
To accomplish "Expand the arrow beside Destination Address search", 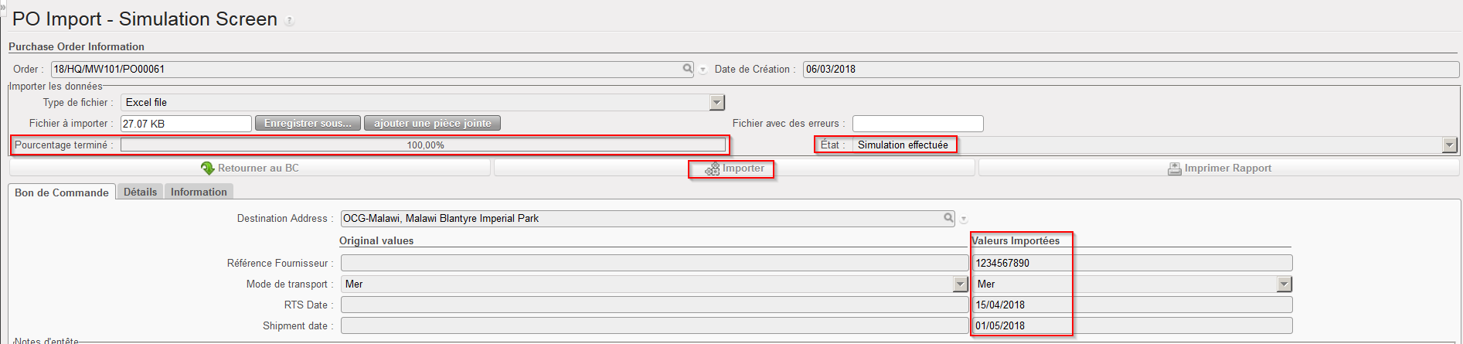I will [x=964, y=220].
